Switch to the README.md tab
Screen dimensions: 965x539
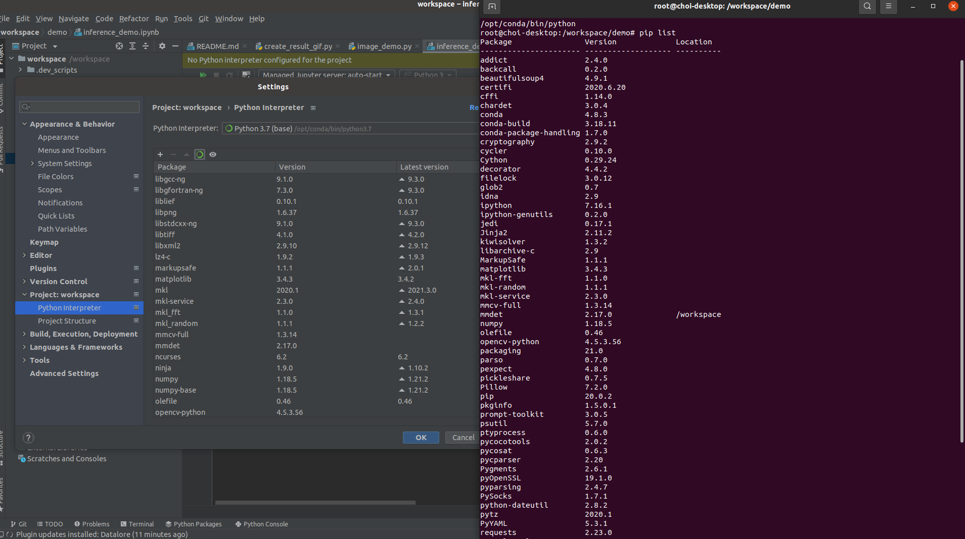click(x=217, y=46)
